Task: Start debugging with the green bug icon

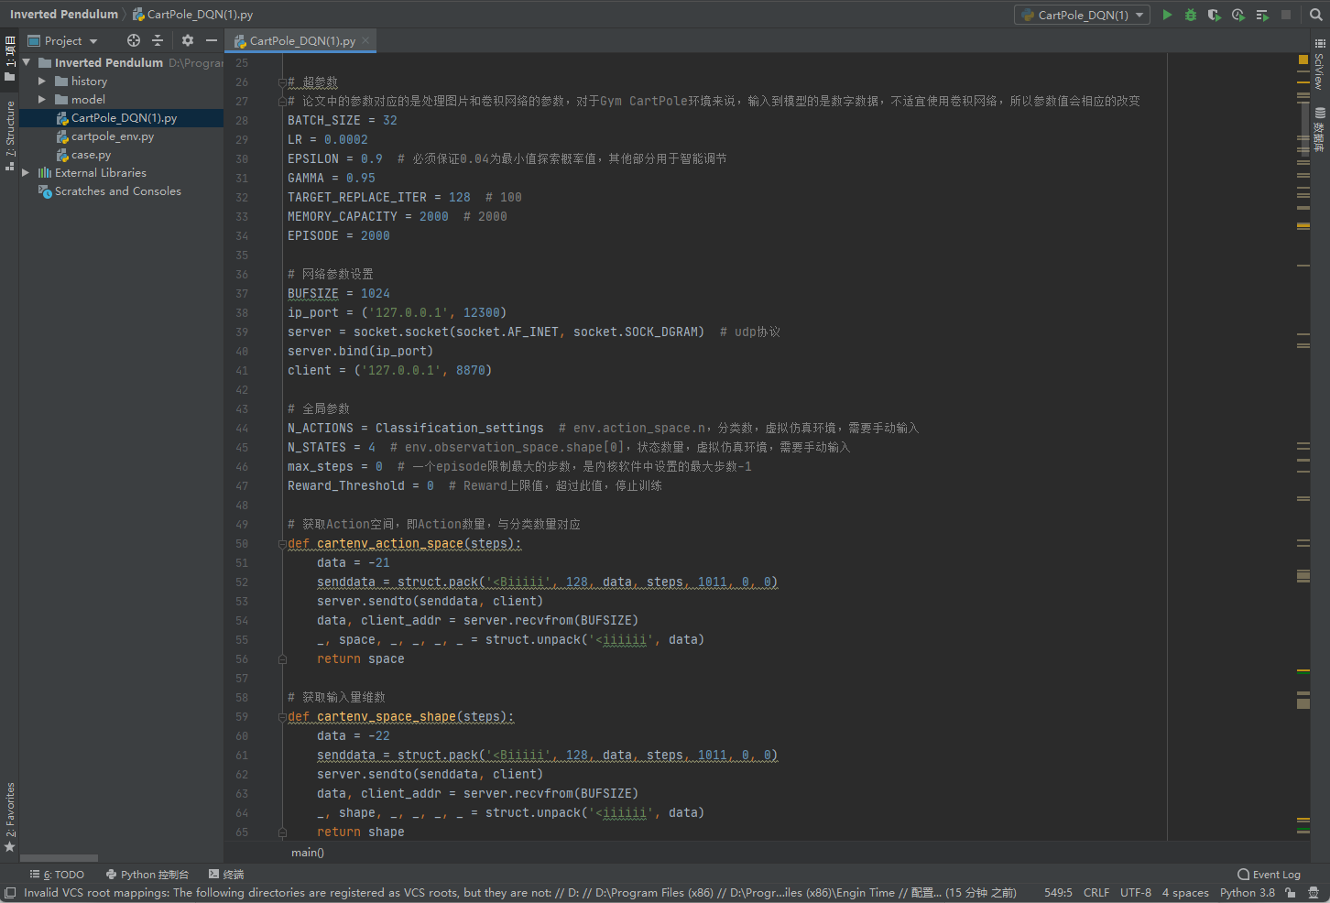Action: point(1191,15)
